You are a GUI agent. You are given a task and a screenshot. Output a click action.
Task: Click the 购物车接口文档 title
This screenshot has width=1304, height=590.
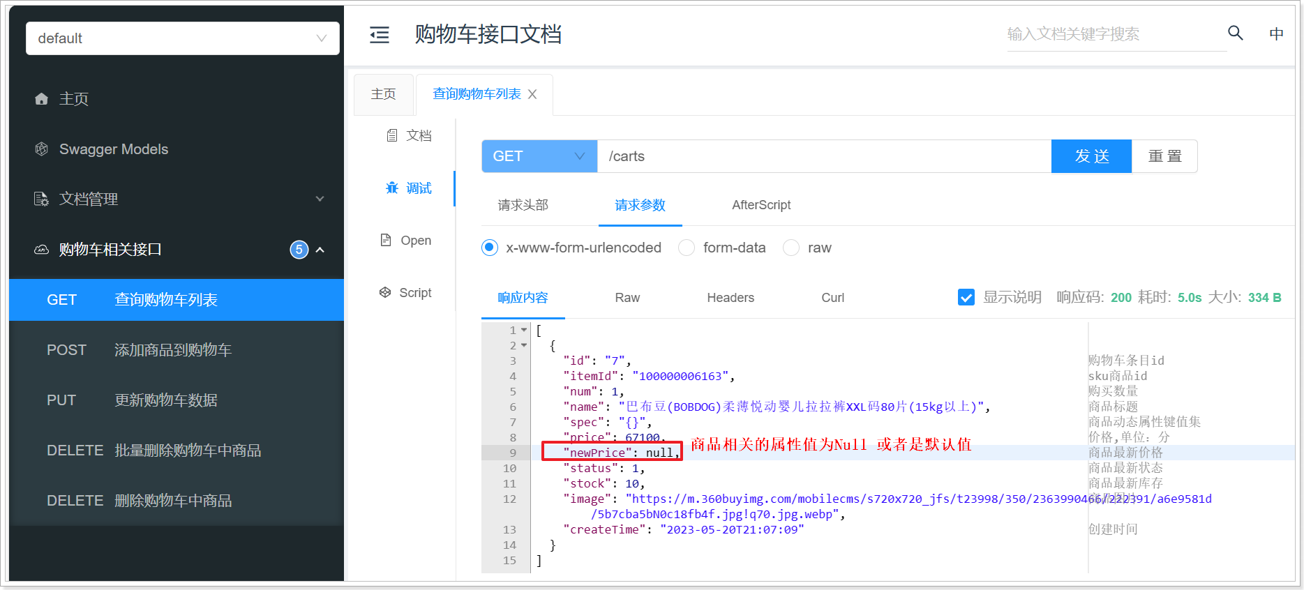coord(488,34)
